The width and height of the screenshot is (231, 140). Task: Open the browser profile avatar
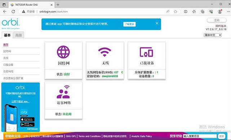point(220,12)
